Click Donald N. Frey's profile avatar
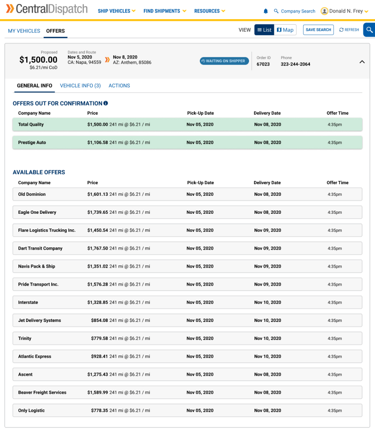Screen dimensions: 375x443 tap(324, 11)
